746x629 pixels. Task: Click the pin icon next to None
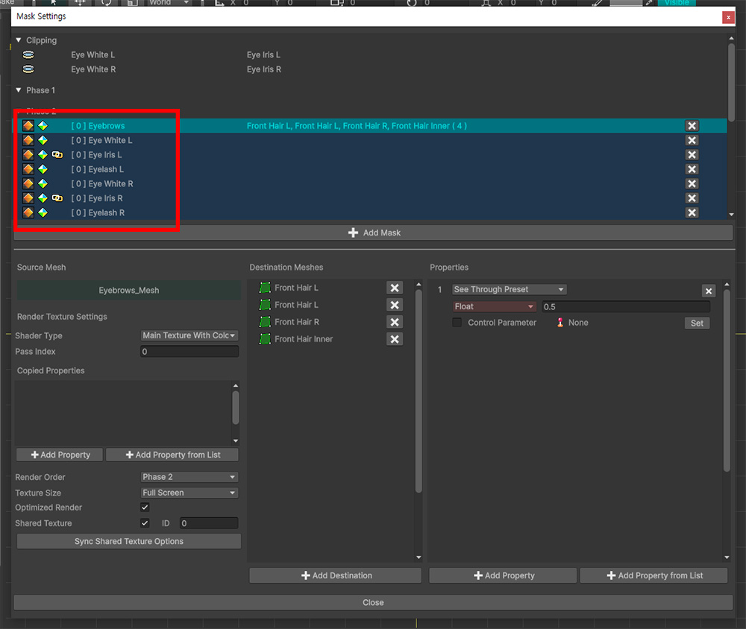[560, 323]
